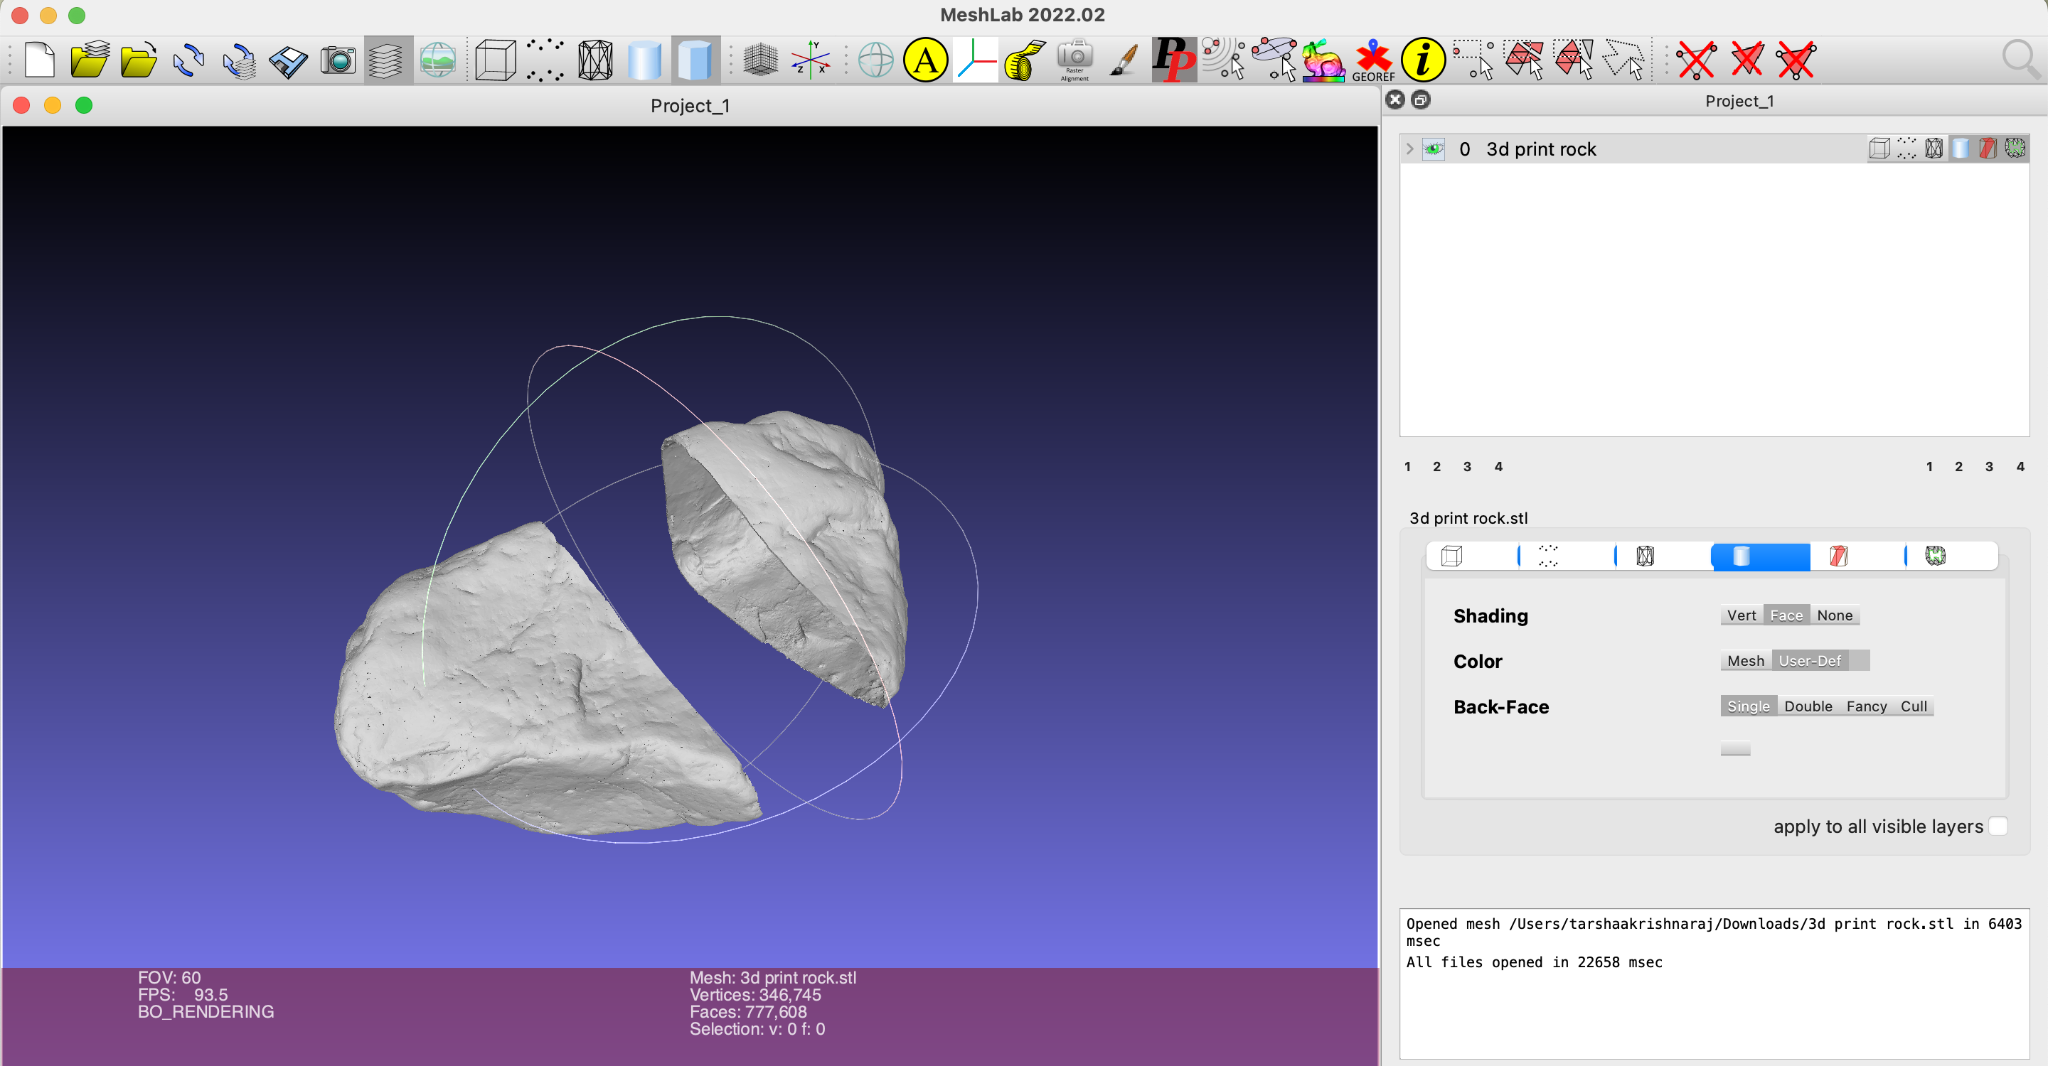
Task: Expand the 3d print rock layer arrow
Action: pos(1409,149)
